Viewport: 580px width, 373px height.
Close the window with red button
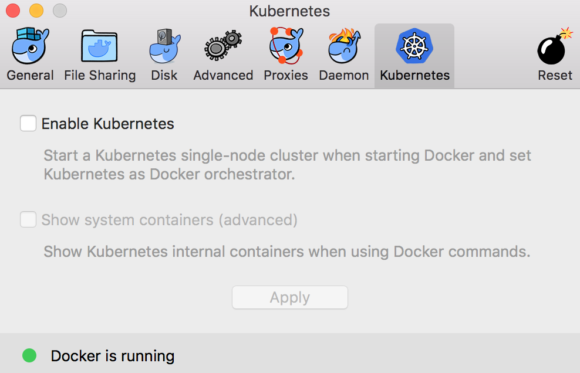pos(13,11)
